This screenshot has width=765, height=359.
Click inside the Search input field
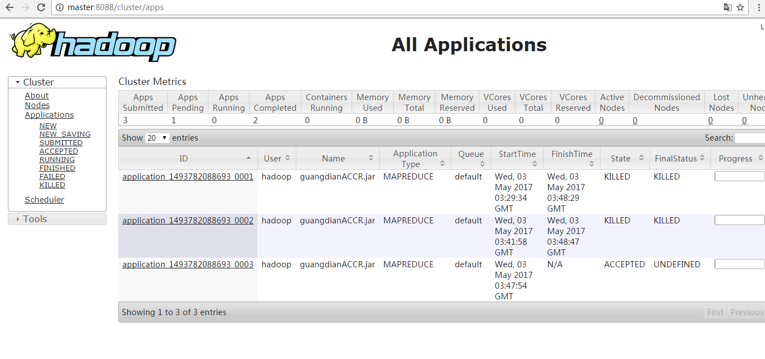point(749,137)
